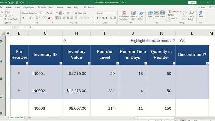The image size is (215, 121).
Task: Click AutoSum button
Action: 174,12
